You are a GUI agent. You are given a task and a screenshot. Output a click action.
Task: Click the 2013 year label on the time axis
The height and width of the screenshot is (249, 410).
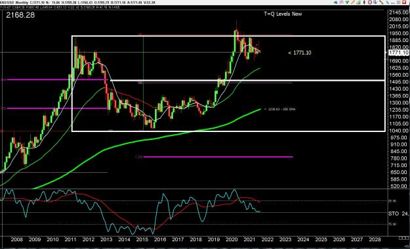point(106,239)
